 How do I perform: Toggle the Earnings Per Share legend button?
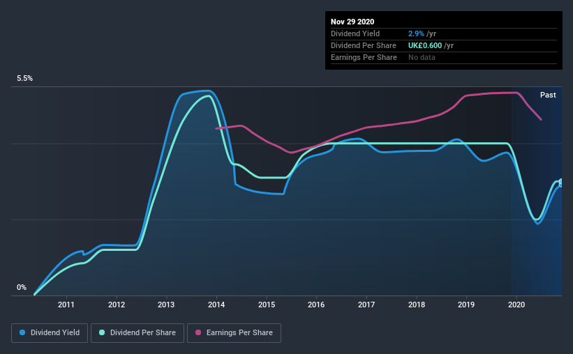click(234, 333)
